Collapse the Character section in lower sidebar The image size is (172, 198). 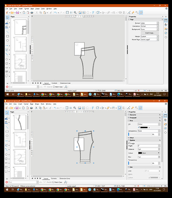click(129, 115)
